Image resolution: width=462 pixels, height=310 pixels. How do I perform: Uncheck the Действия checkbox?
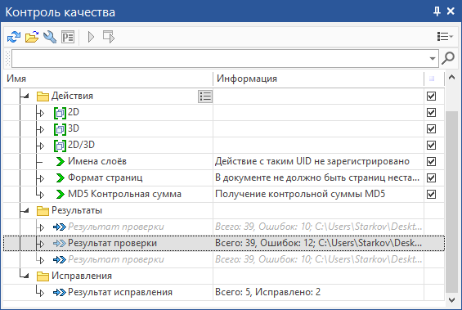pos(432,96)
